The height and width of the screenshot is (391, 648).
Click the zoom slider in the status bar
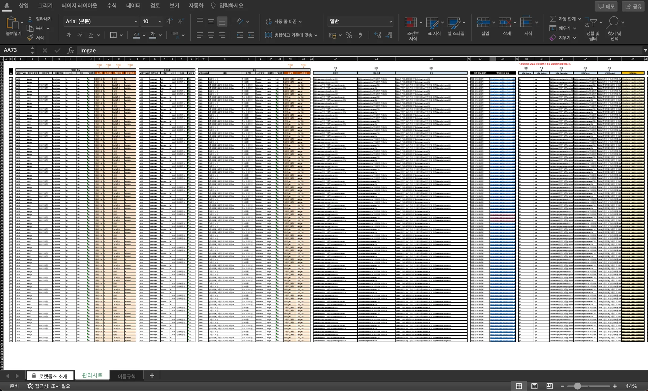pos(577,386)
